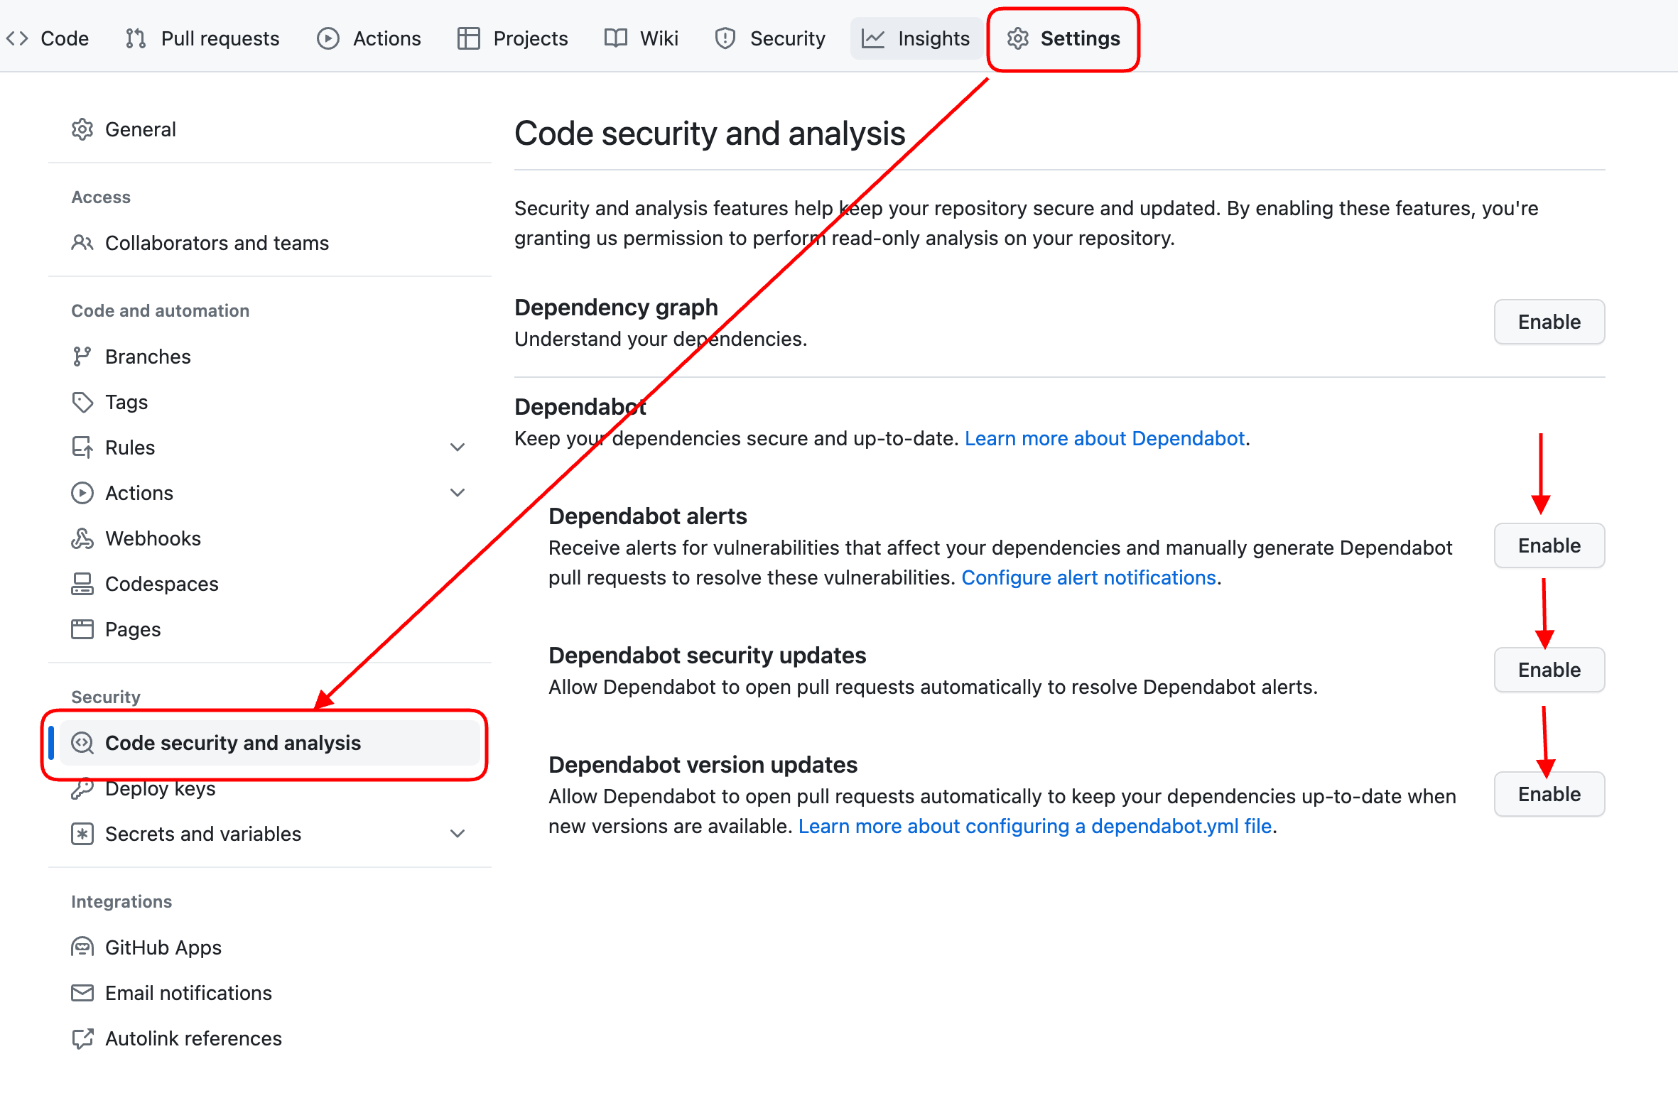This screenshot has width=1678, height=1098.
Task: Open Autolink references settings
Action: pos(270,1038)
